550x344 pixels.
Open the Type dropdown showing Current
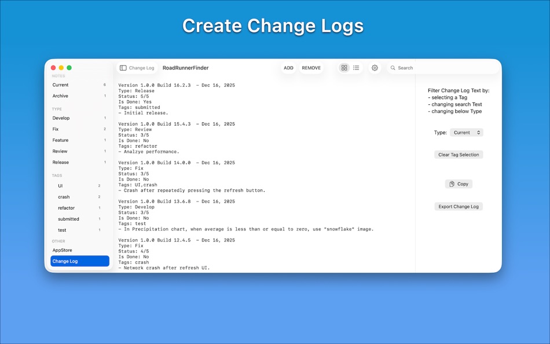click(x=467, y=132)
